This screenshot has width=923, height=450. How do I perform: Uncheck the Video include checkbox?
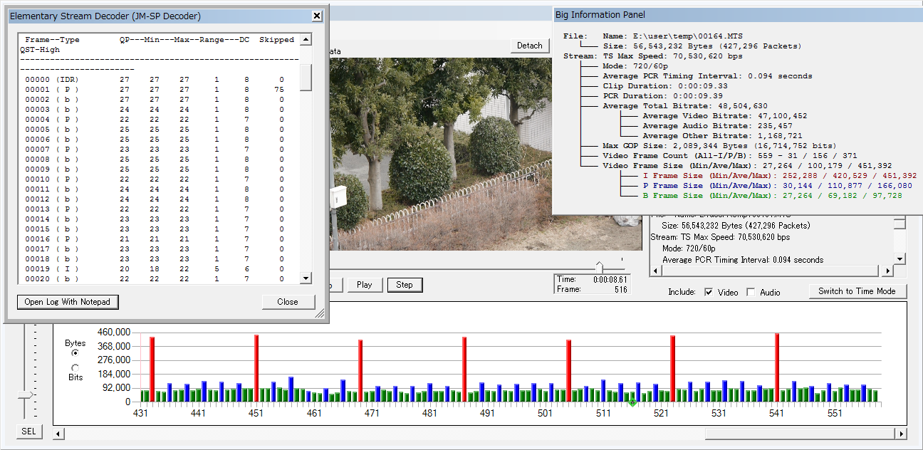pos(709,292)
